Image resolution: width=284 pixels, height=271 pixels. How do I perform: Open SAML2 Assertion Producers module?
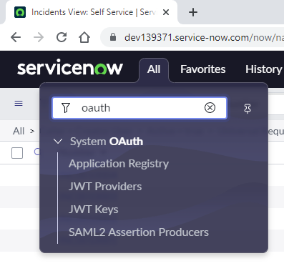pyautogui.click(x=139, y=232)
